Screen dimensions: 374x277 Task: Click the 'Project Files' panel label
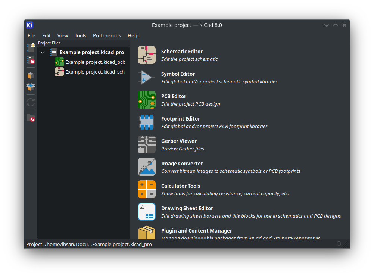coord(49,43)
